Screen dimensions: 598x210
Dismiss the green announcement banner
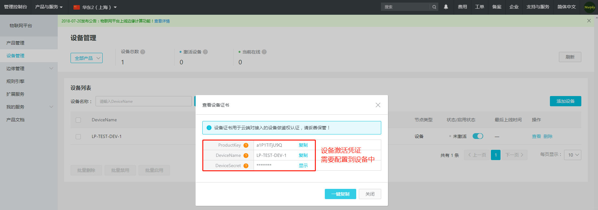tap(589, 21)
